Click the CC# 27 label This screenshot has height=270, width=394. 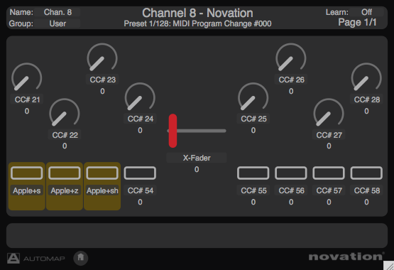click(x=329, y=135)
